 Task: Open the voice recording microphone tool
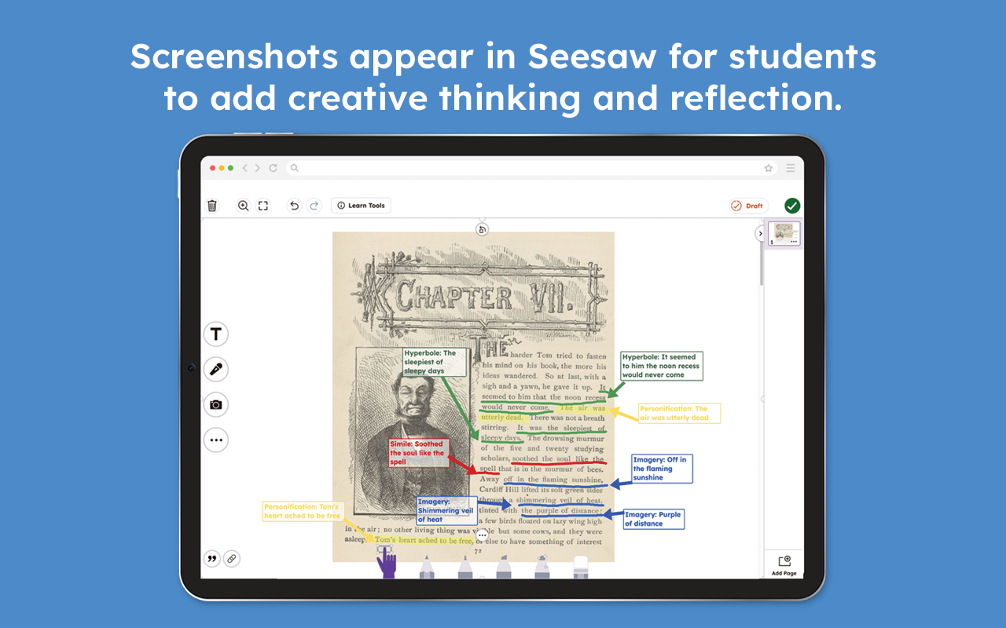pyautogui.click(x=215, y=369)
